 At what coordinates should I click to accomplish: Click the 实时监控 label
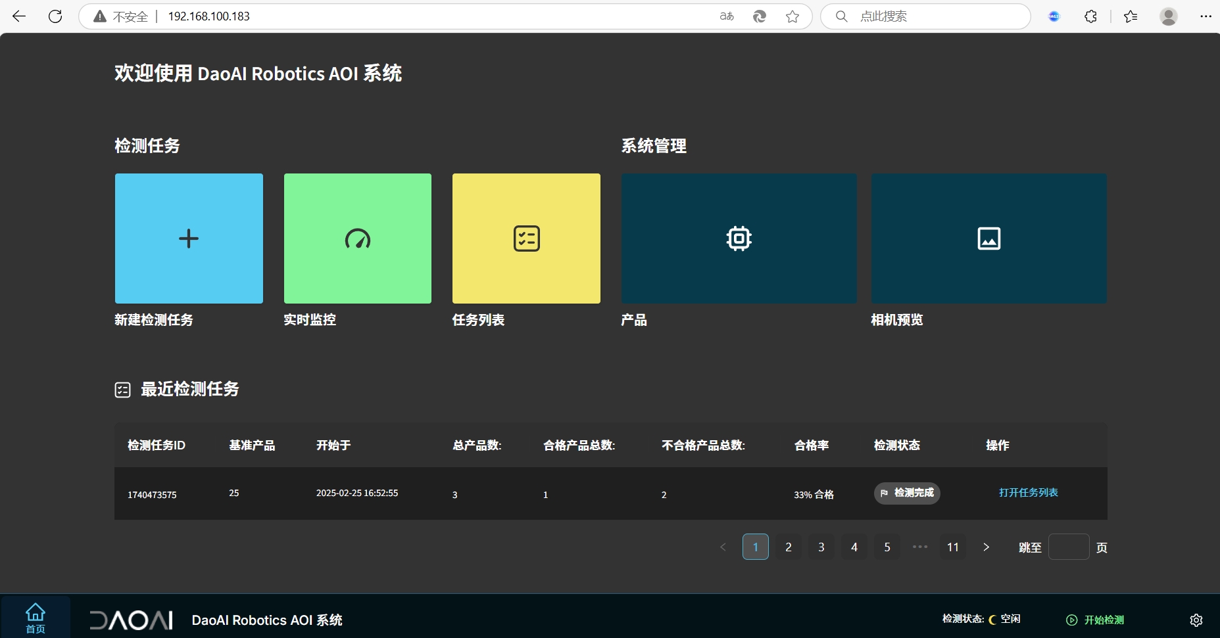click(310, 320)
